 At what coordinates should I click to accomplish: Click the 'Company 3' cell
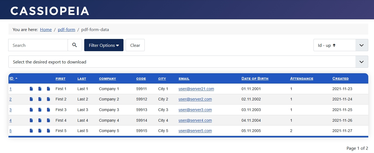click(x=109, y=110)
